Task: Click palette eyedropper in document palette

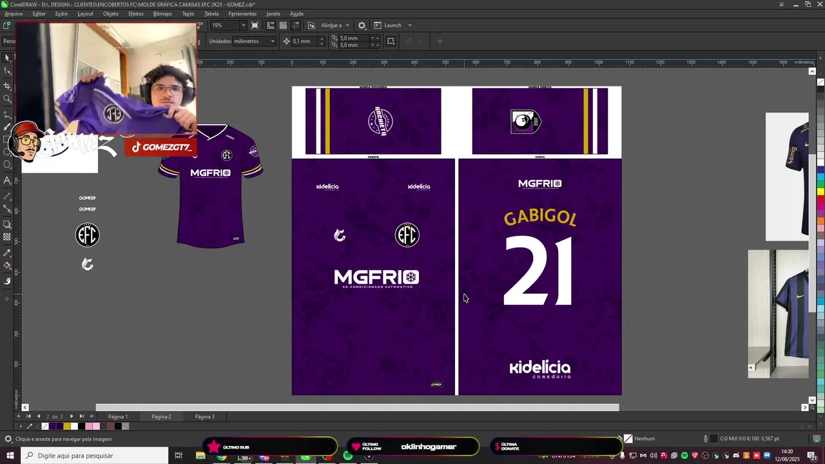Action: pos(29,426)
